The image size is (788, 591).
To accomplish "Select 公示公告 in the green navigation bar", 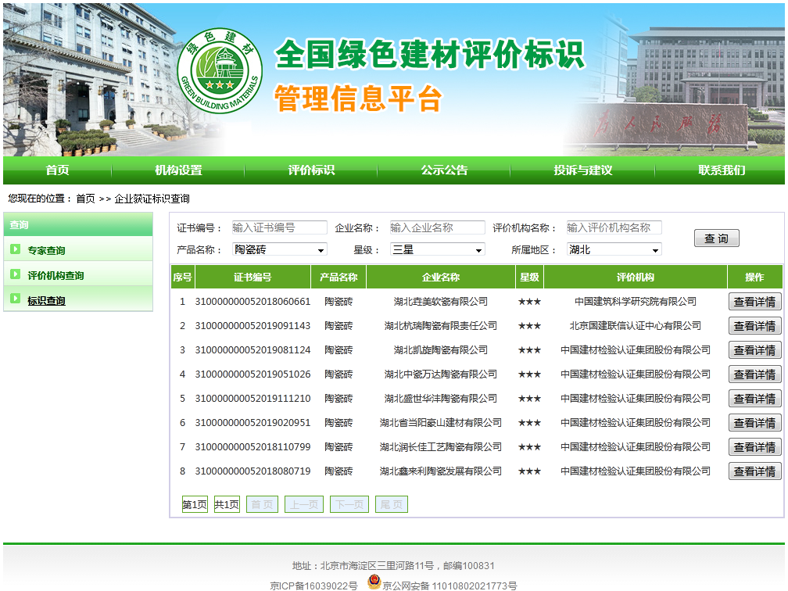I will point(444,170).
